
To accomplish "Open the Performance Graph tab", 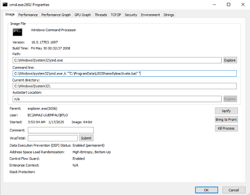I will (x=56, y=15).
